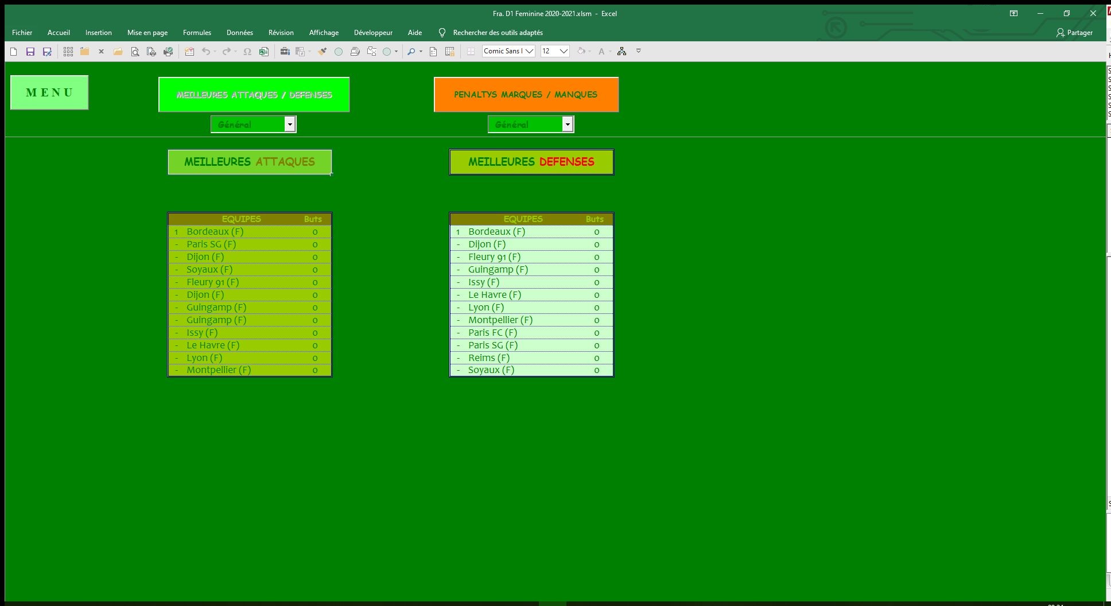Click the Find magnifying glass icon
Screen dimensions: 1111x606
point(411,52)
